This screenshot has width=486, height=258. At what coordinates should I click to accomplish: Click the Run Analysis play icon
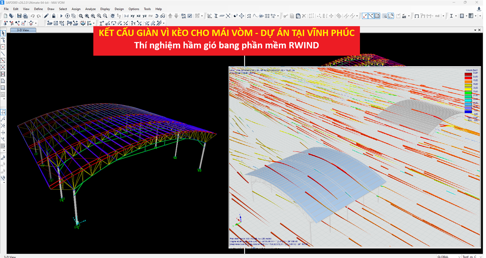61,16
